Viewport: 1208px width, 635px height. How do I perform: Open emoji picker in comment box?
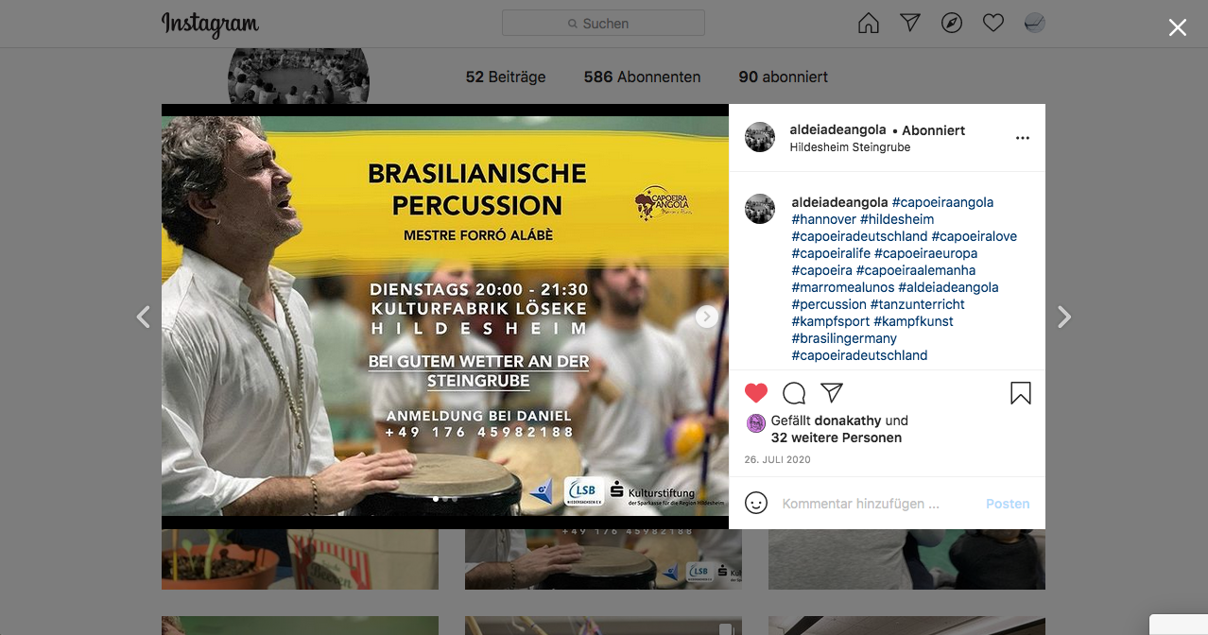click(756, 504)
